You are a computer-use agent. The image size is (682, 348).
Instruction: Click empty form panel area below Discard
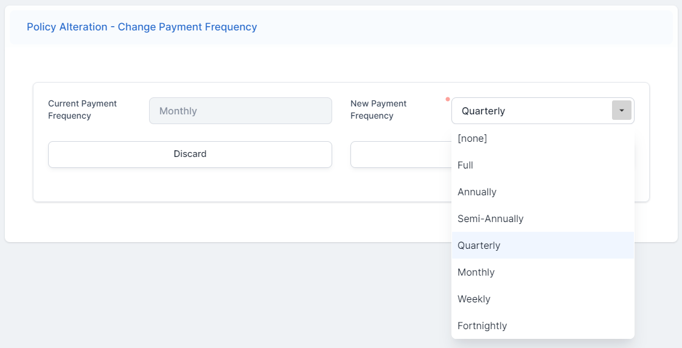(x=190, y=185)
